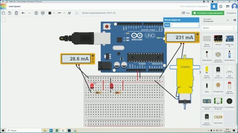Screen dimensions: 238x133
Task: Select the yellow gear motor component
Action: 207,72
